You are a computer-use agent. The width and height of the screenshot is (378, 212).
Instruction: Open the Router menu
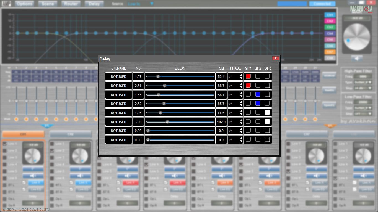coord(71,4)
